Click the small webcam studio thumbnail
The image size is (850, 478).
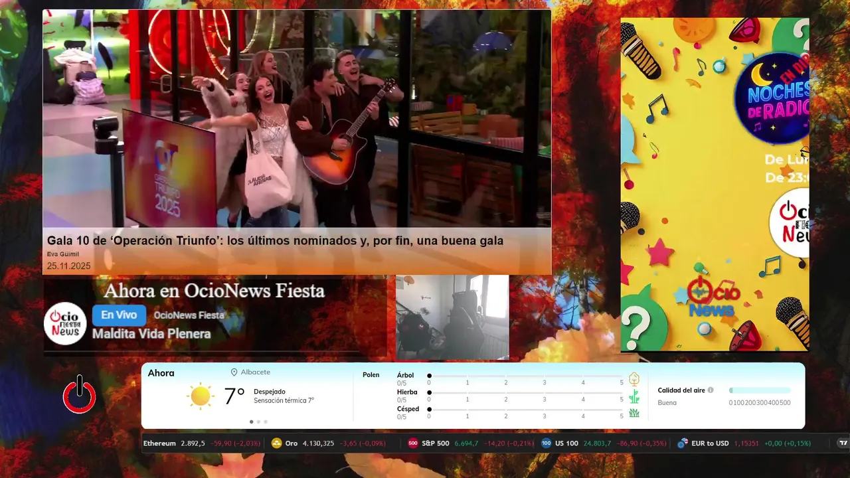pos(452,317)
